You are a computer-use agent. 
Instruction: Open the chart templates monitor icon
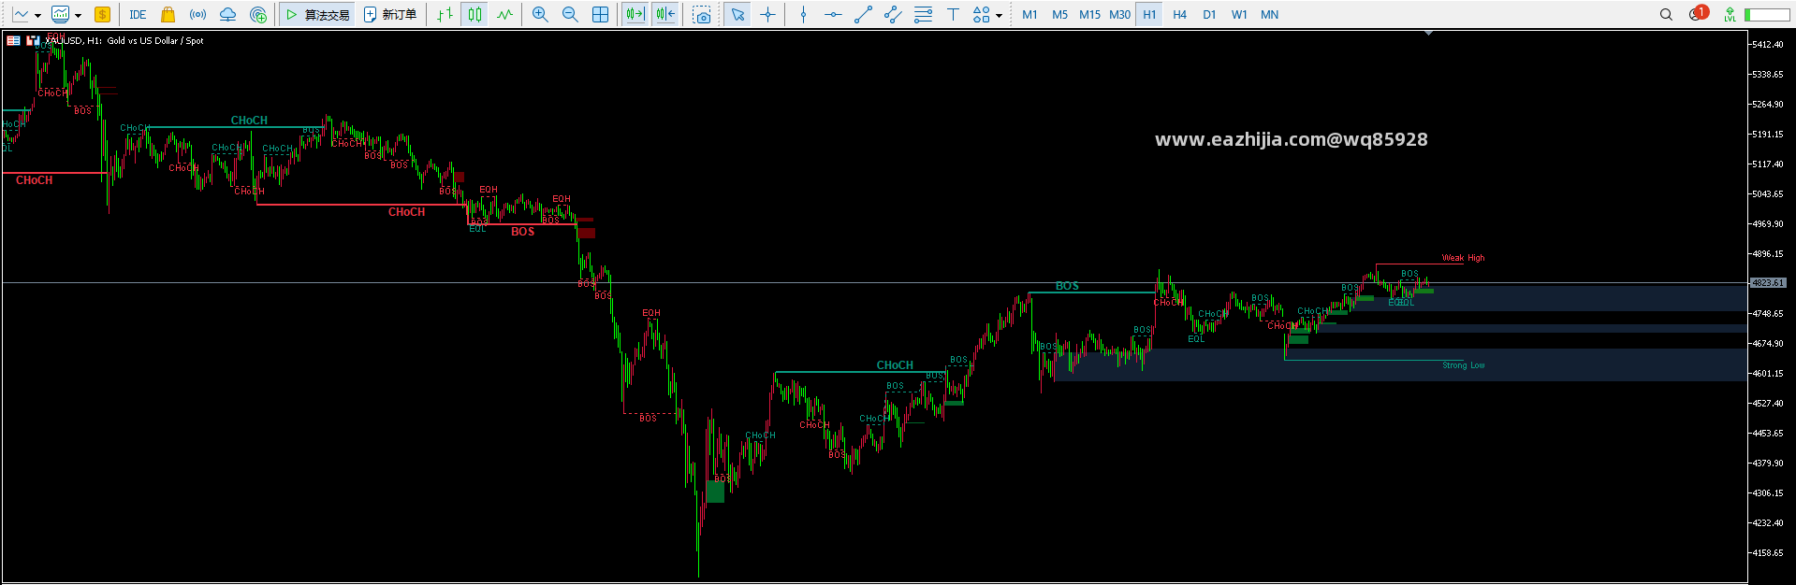pos(61,14)
